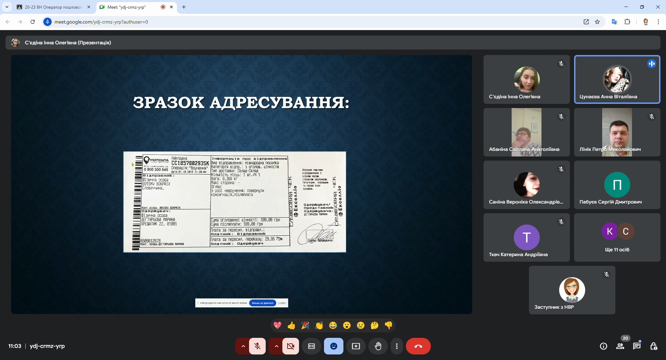Screen dimensions: 666x360
Task: Select Заступник з НВР participant tile
Action: click(572, 290)
